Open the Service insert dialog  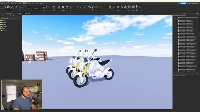(x=125, y=7)
